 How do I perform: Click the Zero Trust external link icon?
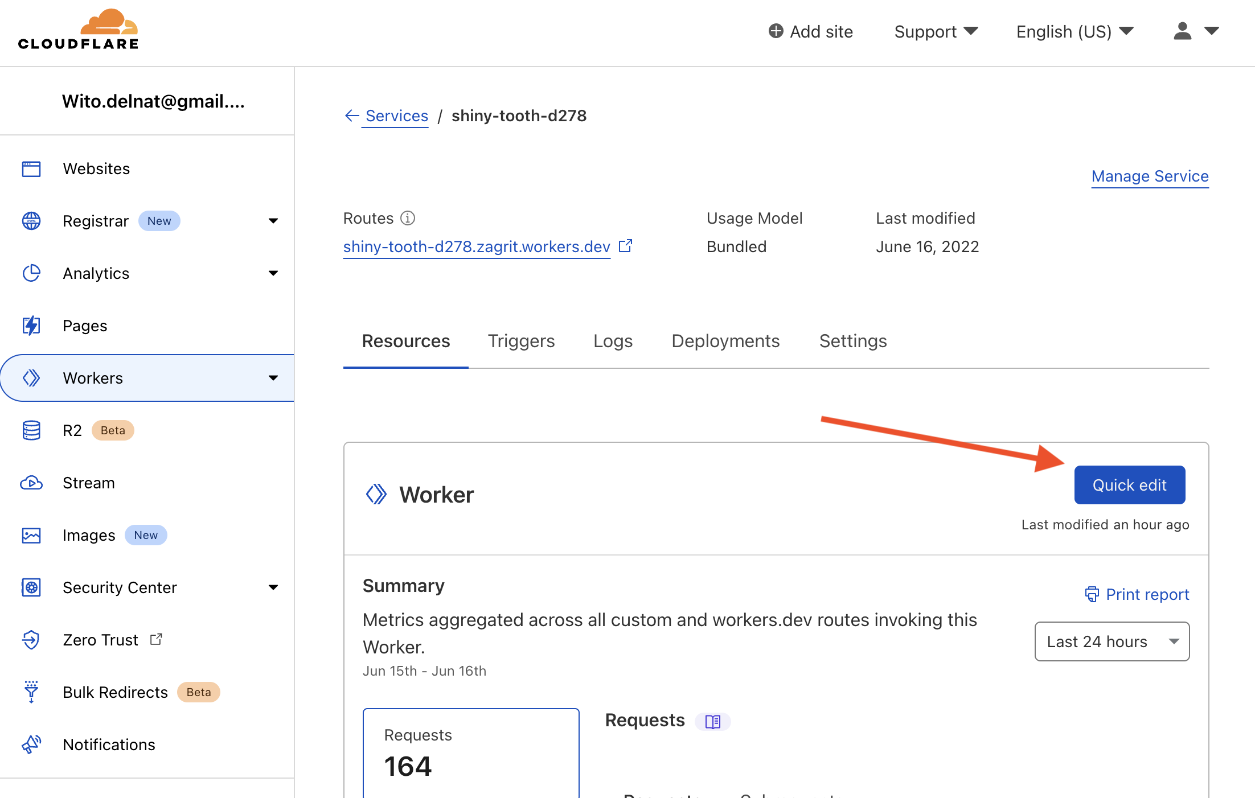pyautogui.click(x=156, y=639)
